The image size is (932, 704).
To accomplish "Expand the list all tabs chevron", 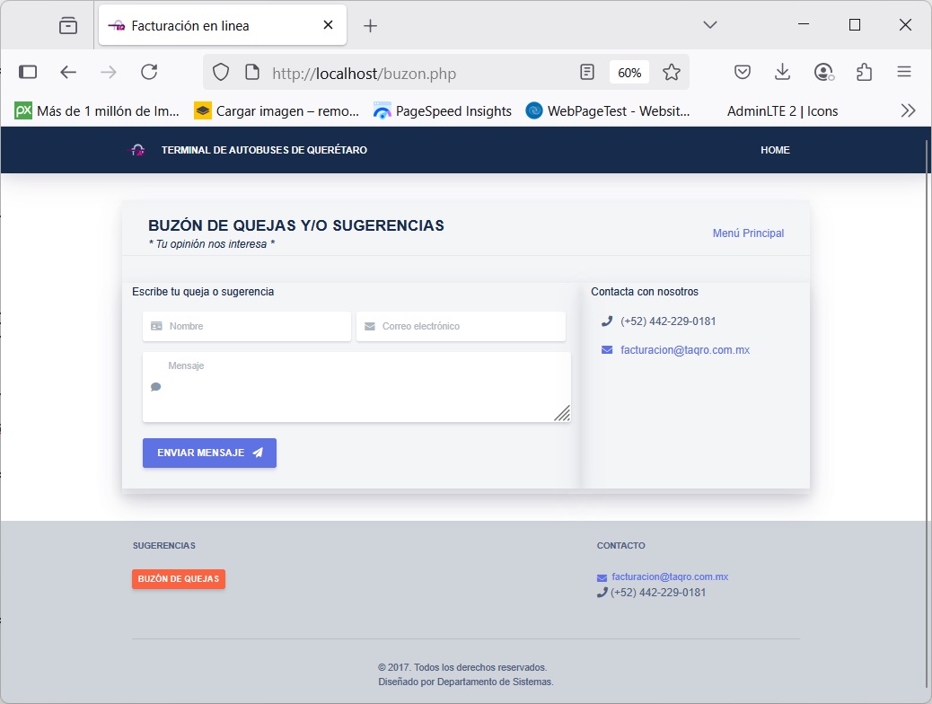I will coord(710,25).
